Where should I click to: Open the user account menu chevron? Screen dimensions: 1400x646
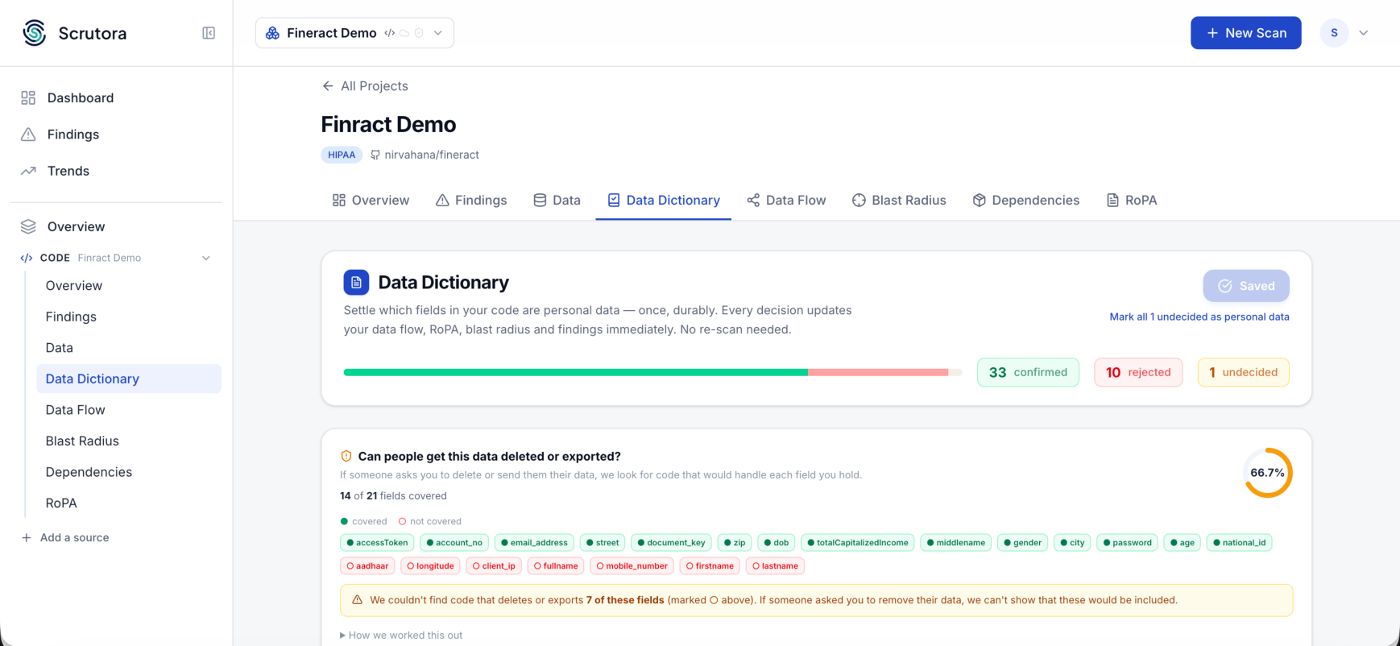(x=1364, y=33)
